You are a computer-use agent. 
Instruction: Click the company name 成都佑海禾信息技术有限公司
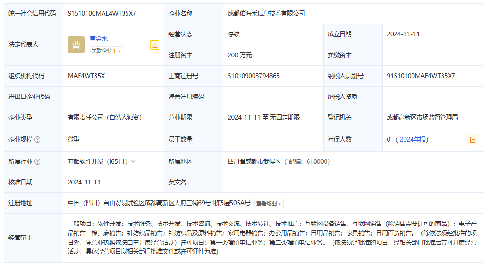point(266,13)
